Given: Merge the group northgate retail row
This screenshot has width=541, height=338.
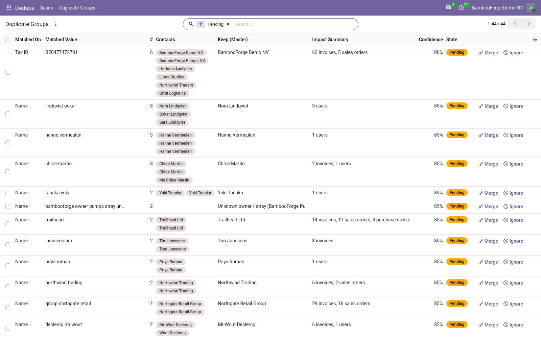Looking at the screenshot, I should point(488,304).
